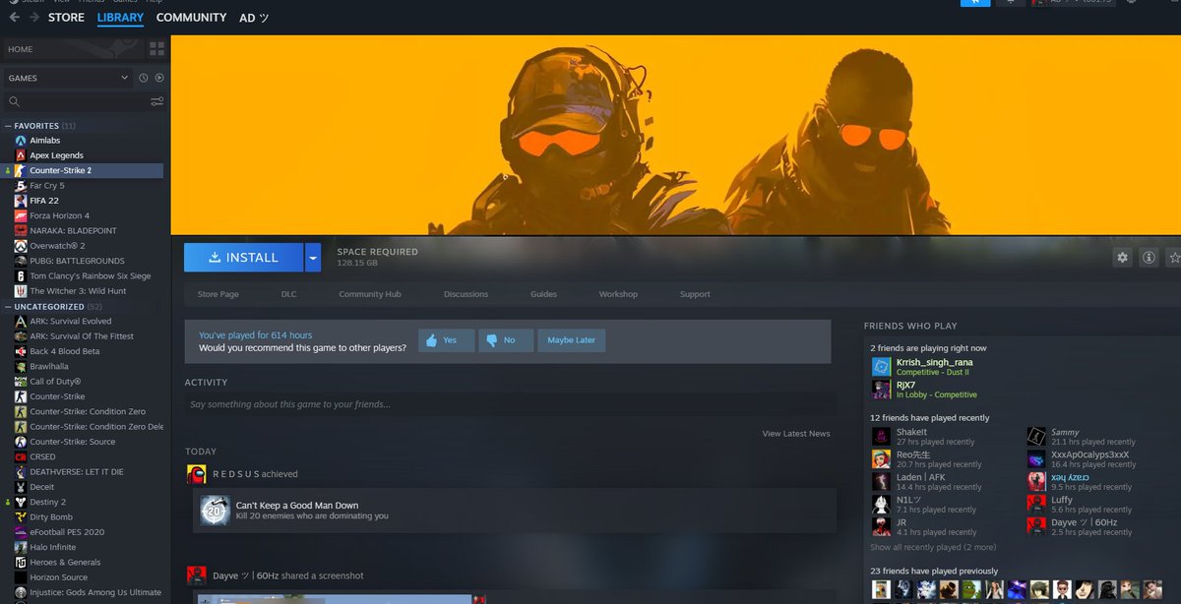Click the Can't Keep a Good Man Down achievement icon
Viewport: 1181px width, 604px height.
[215, 510]
